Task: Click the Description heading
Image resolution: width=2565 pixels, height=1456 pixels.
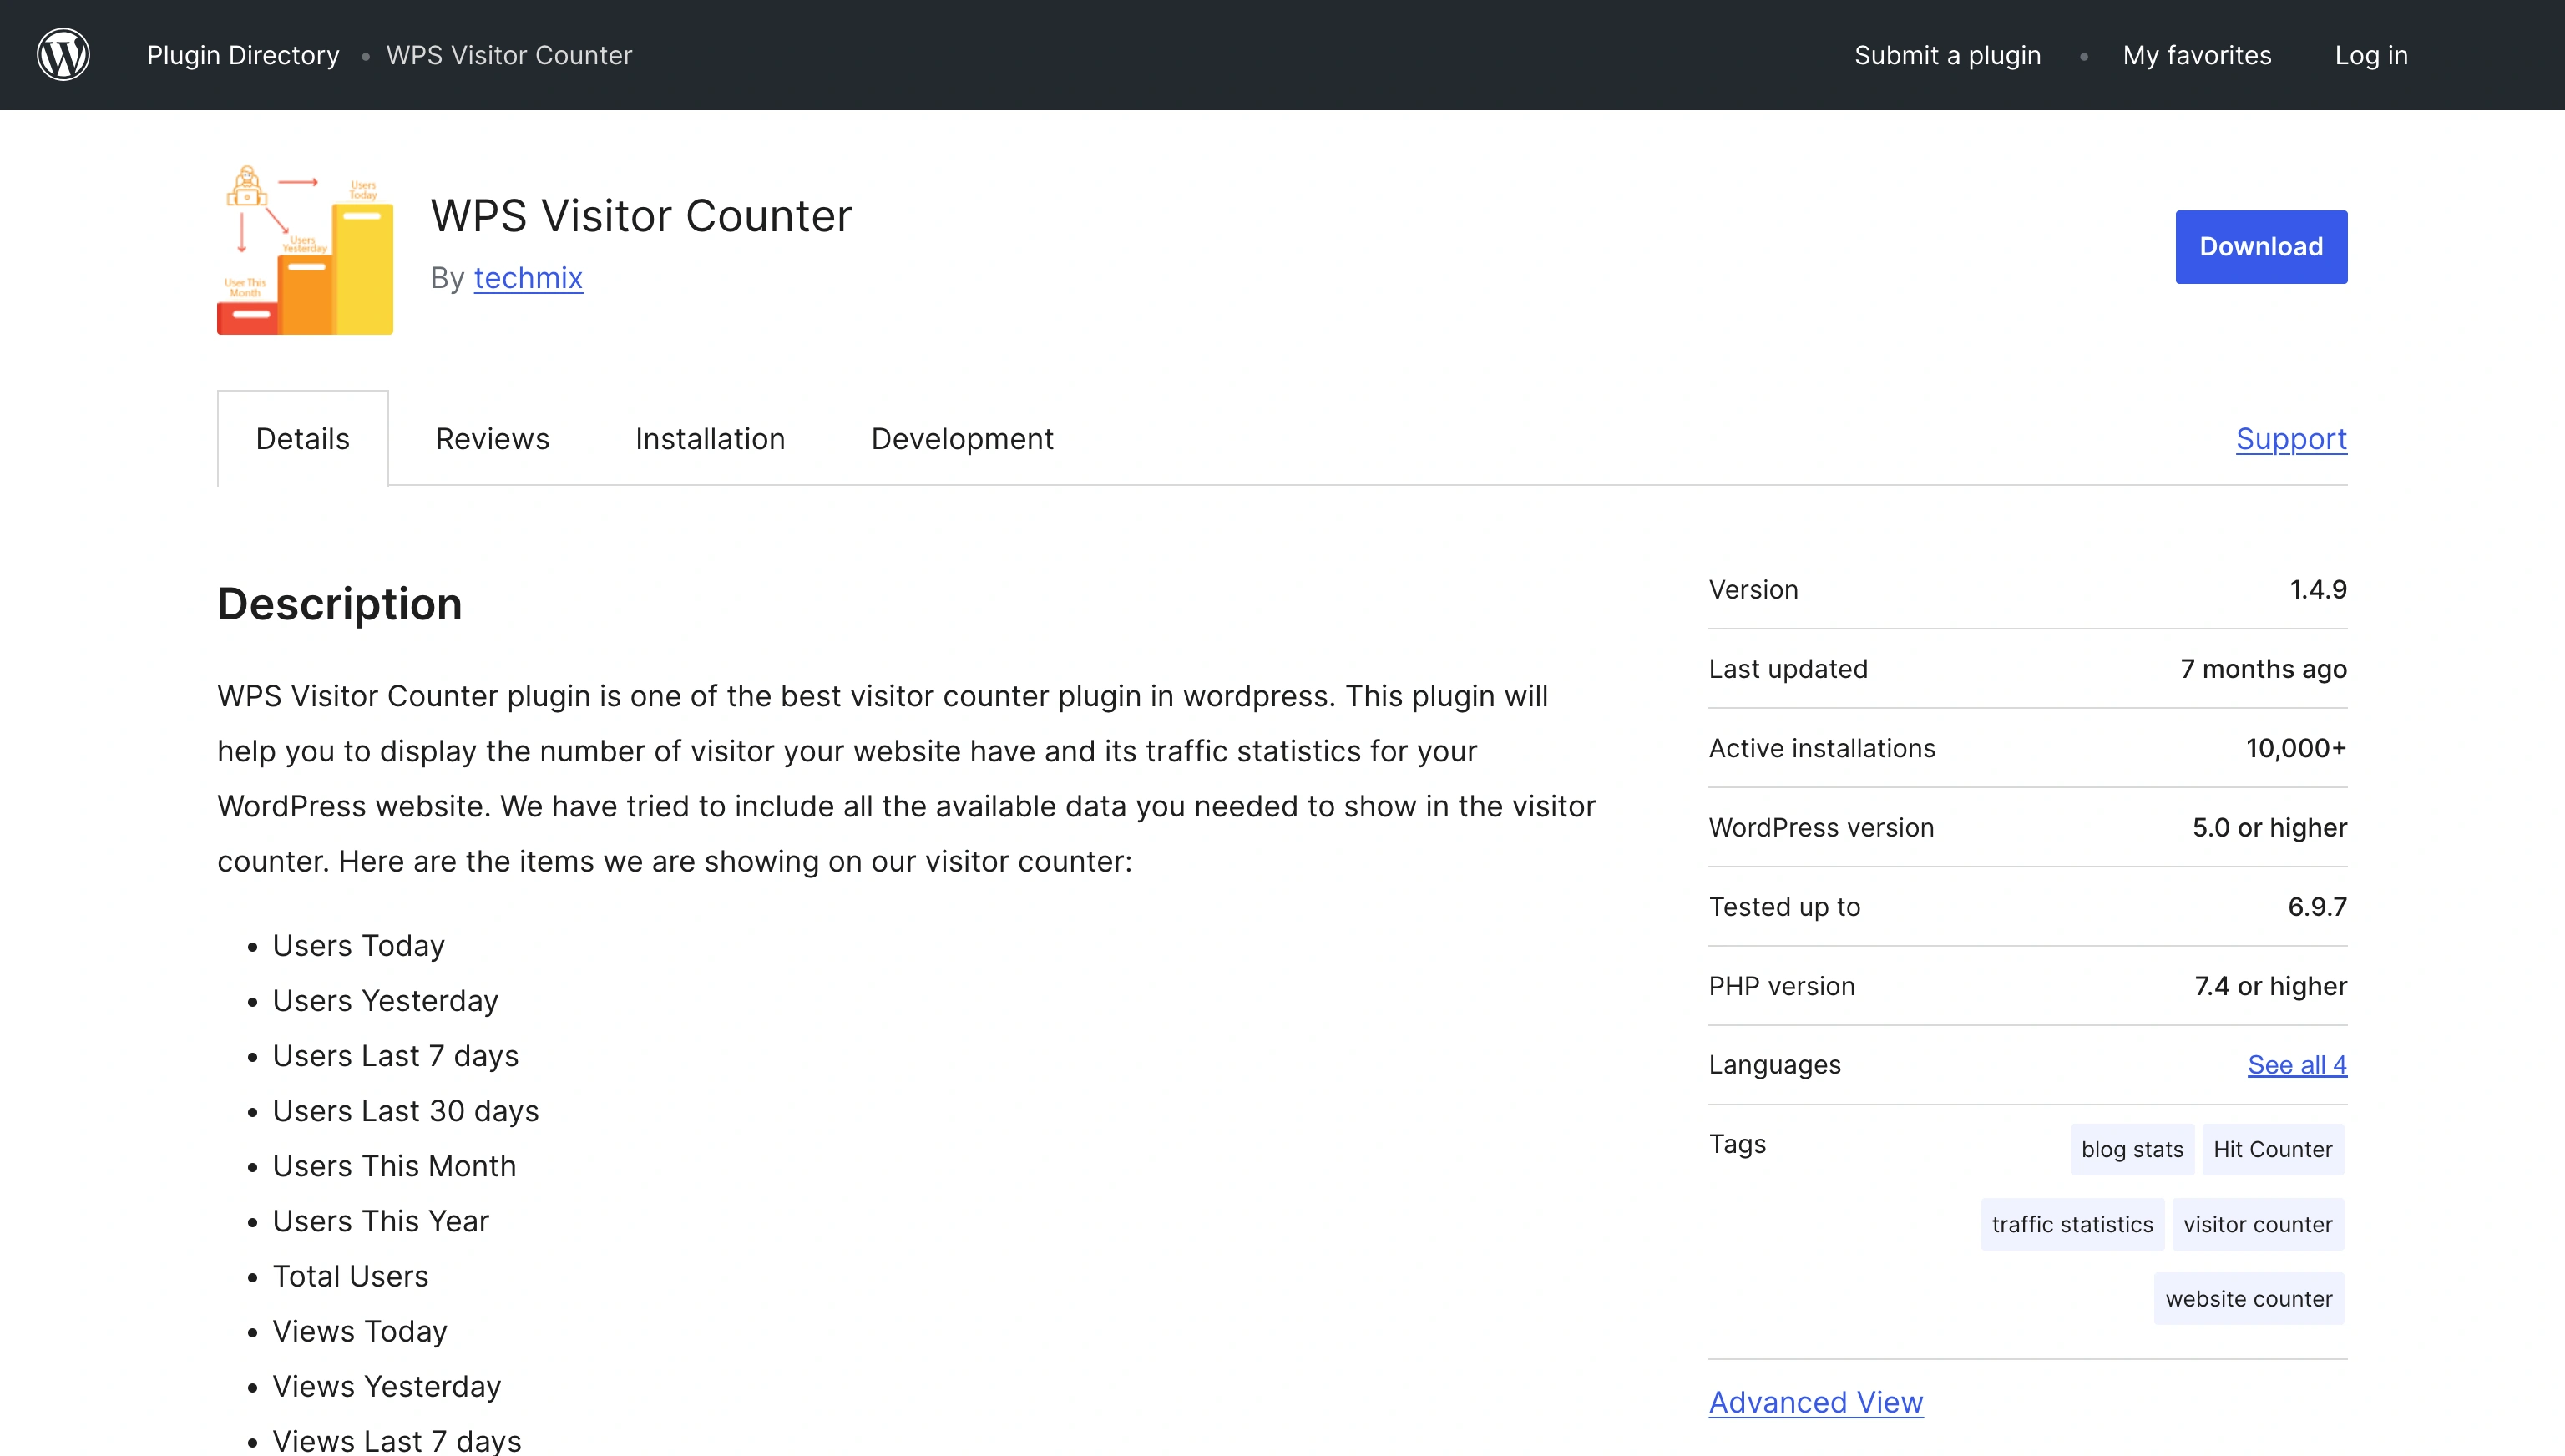Action: pyautogui.click(x=340, y=604)
